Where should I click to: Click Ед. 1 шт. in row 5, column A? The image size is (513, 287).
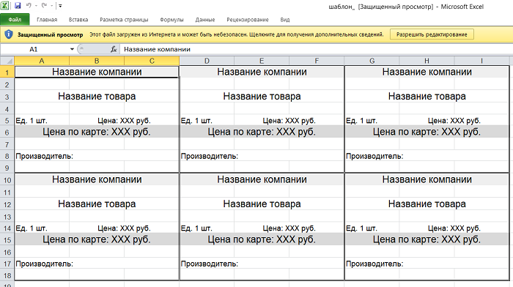point(32,121)
